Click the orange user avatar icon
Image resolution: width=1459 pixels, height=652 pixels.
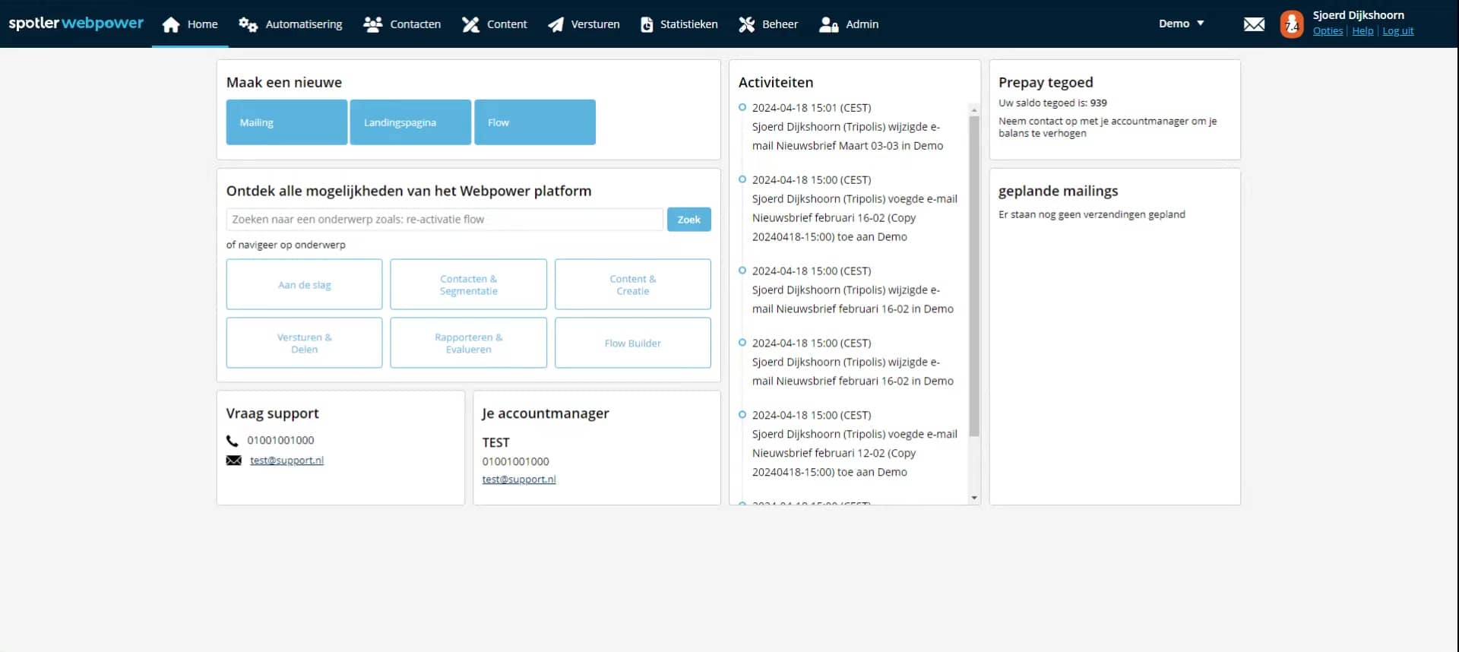point(1291,24)
